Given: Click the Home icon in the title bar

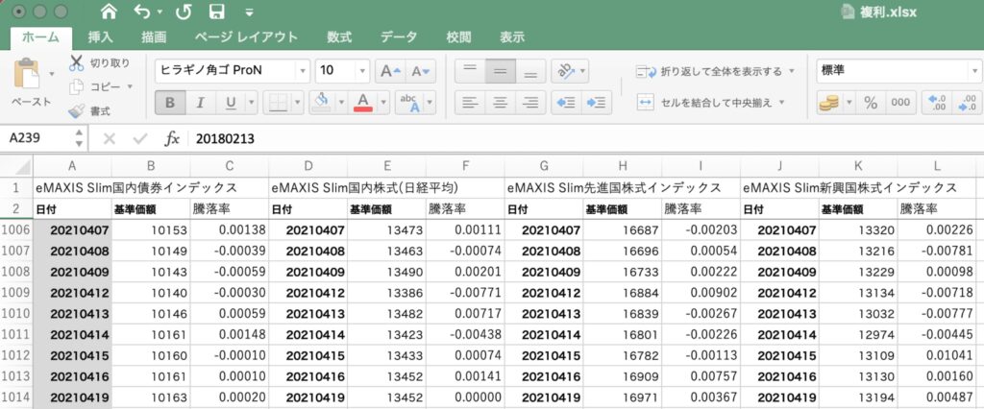Looking at the screenshot, I should pos(109,12).
